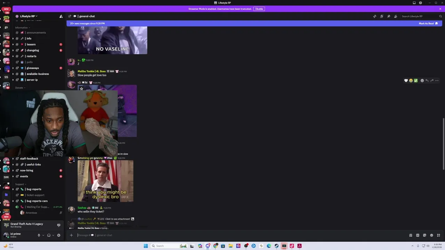Add laughing emoji reaction on hovered message
This screenshot has height=250, width=445.
(x=411, y=81)
